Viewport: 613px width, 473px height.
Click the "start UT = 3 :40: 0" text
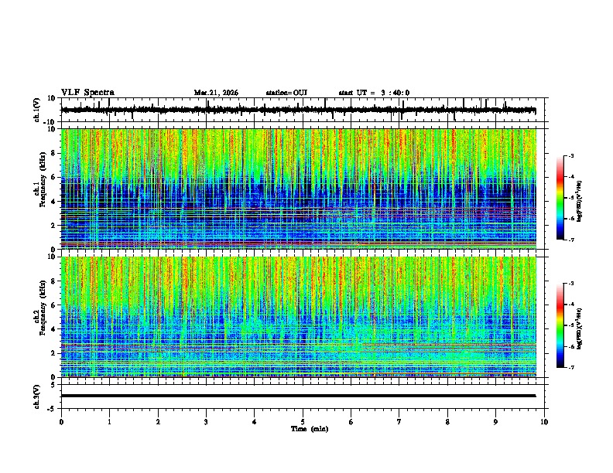pyautogui.click(x=374, y=93)
